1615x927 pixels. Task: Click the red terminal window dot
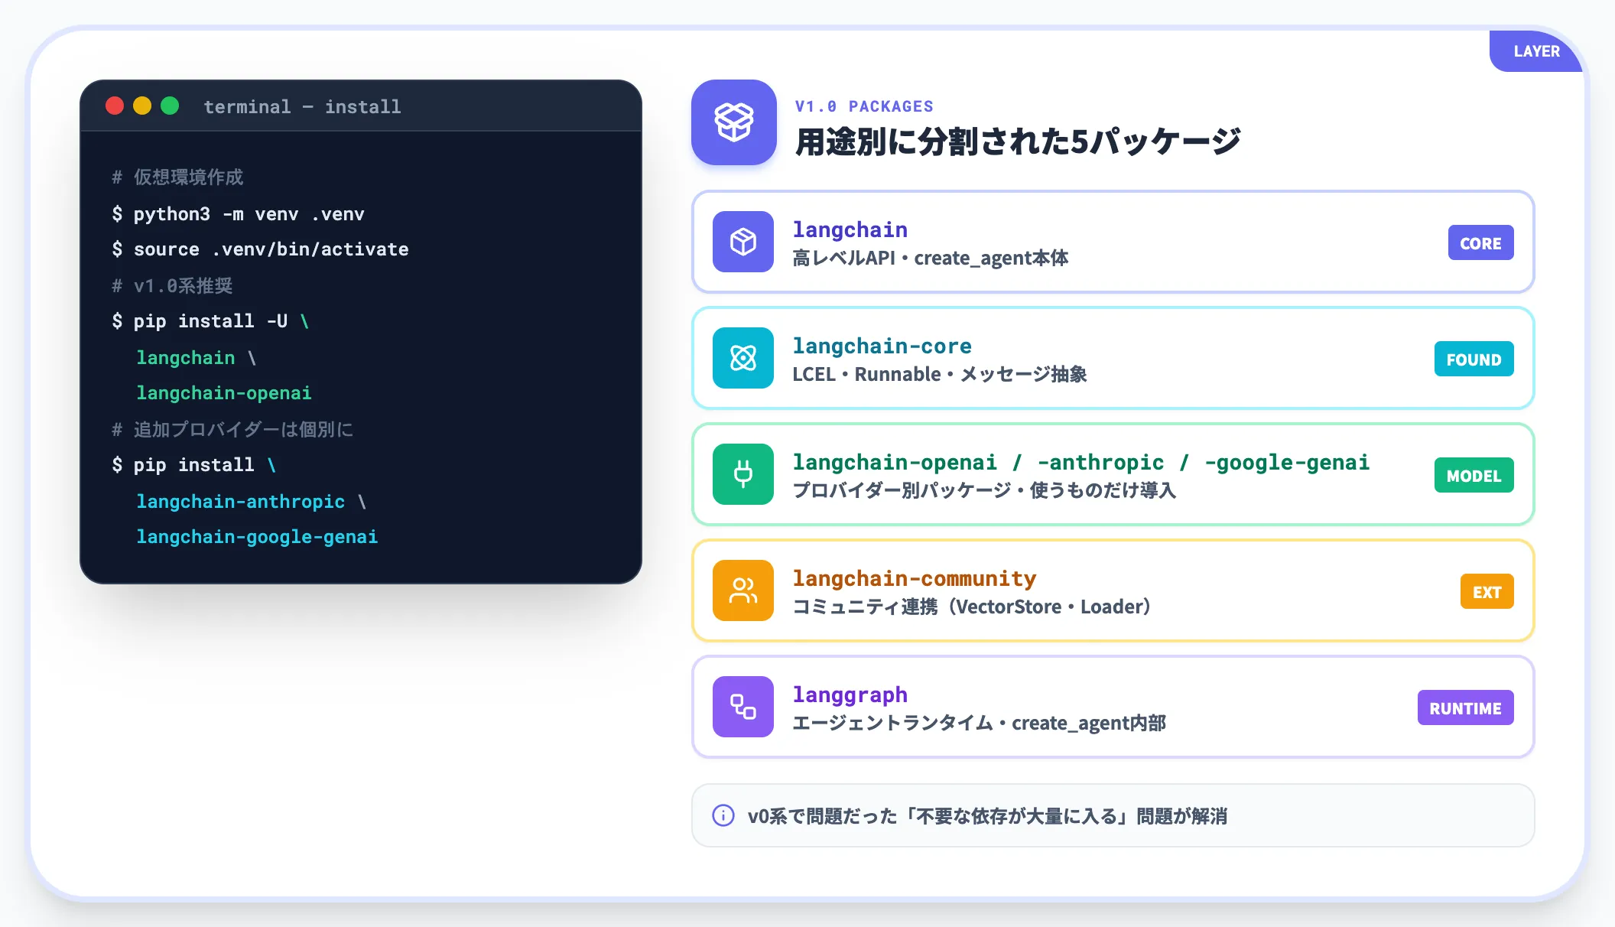click(115, 106)
